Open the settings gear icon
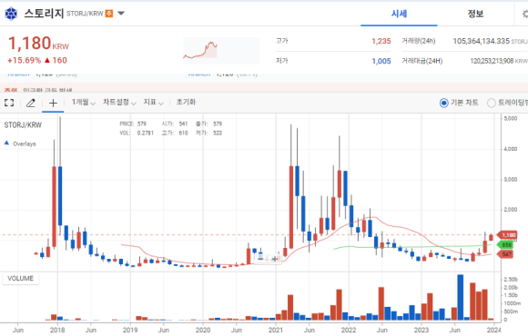The height and width of the screenshot is (336, 528). tap(524, 14)
